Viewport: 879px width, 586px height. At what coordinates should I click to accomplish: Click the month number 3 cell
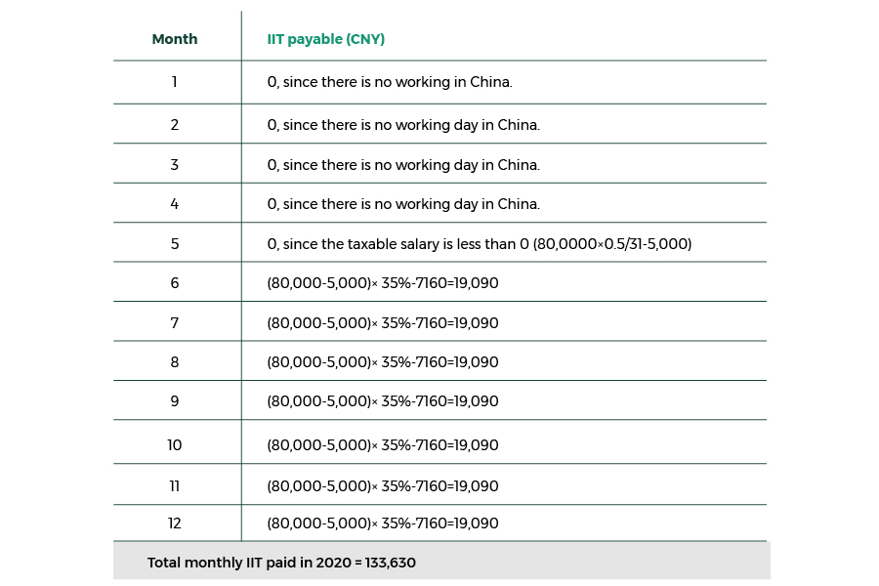point(175,165)
